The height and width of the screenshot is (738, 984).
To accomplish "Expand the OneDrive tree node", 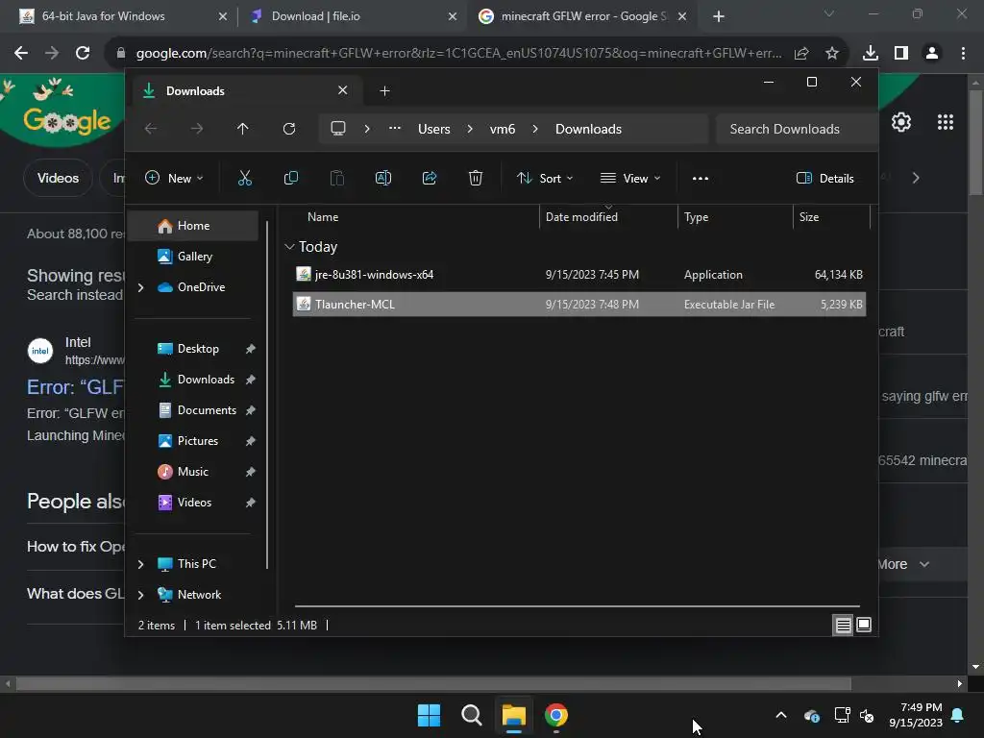I will coord(140,287).
